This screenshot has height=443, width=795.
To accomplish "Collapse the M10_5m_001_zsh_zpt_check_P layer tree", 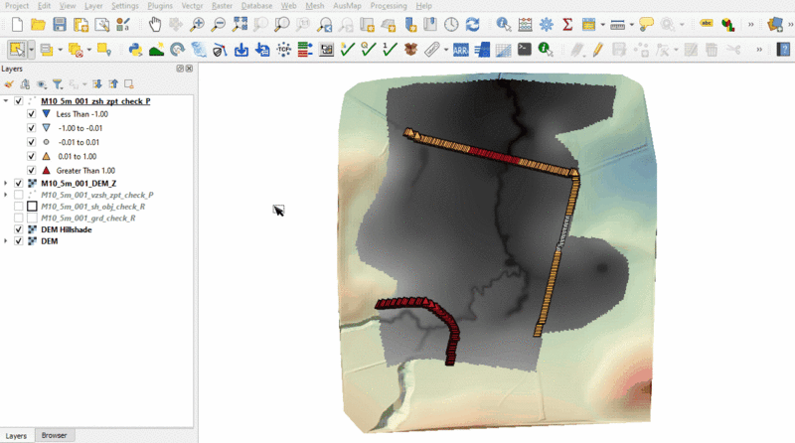I will 7,101.
